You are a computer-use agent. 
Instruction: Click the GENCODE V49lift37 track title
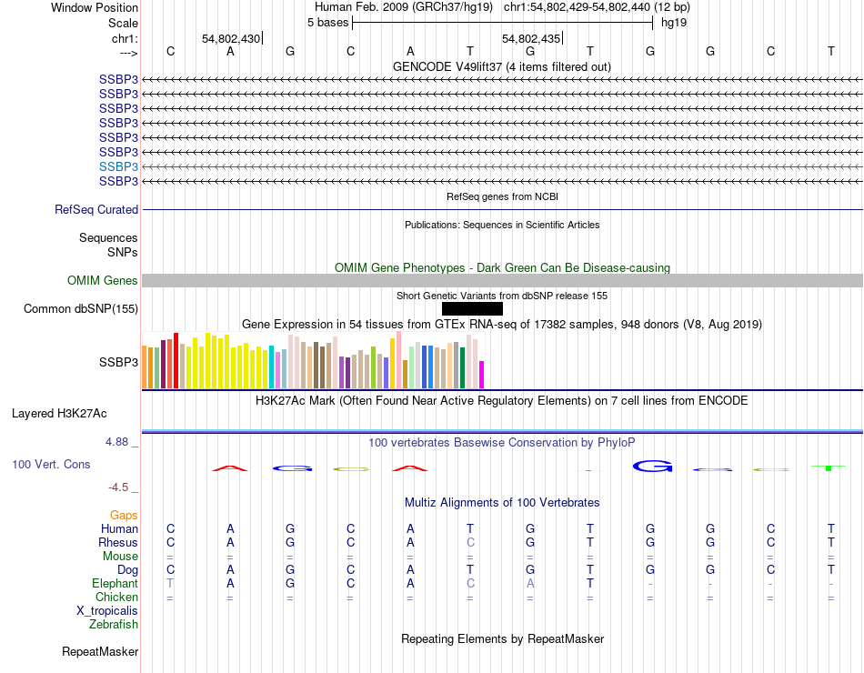click(502, 66)
